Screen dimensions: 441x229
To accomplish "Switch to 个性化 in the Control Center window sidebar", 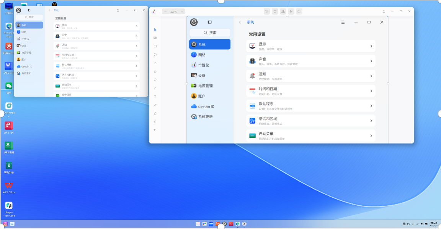I will pyautogui.click(x=29, y=39).
